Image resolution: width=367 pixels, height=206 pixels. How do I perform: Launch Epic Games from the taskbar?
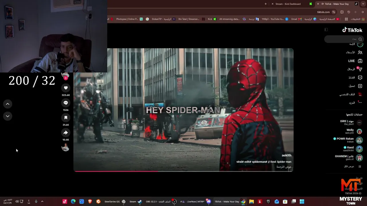pos(268,201)
